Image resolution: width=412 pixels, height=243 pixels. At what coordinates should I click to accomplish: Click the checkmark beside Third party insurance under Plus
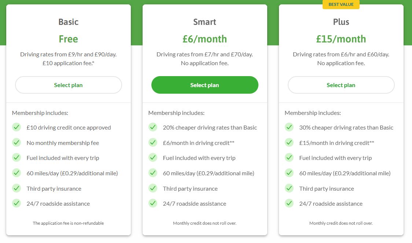[x=289, y=188]
